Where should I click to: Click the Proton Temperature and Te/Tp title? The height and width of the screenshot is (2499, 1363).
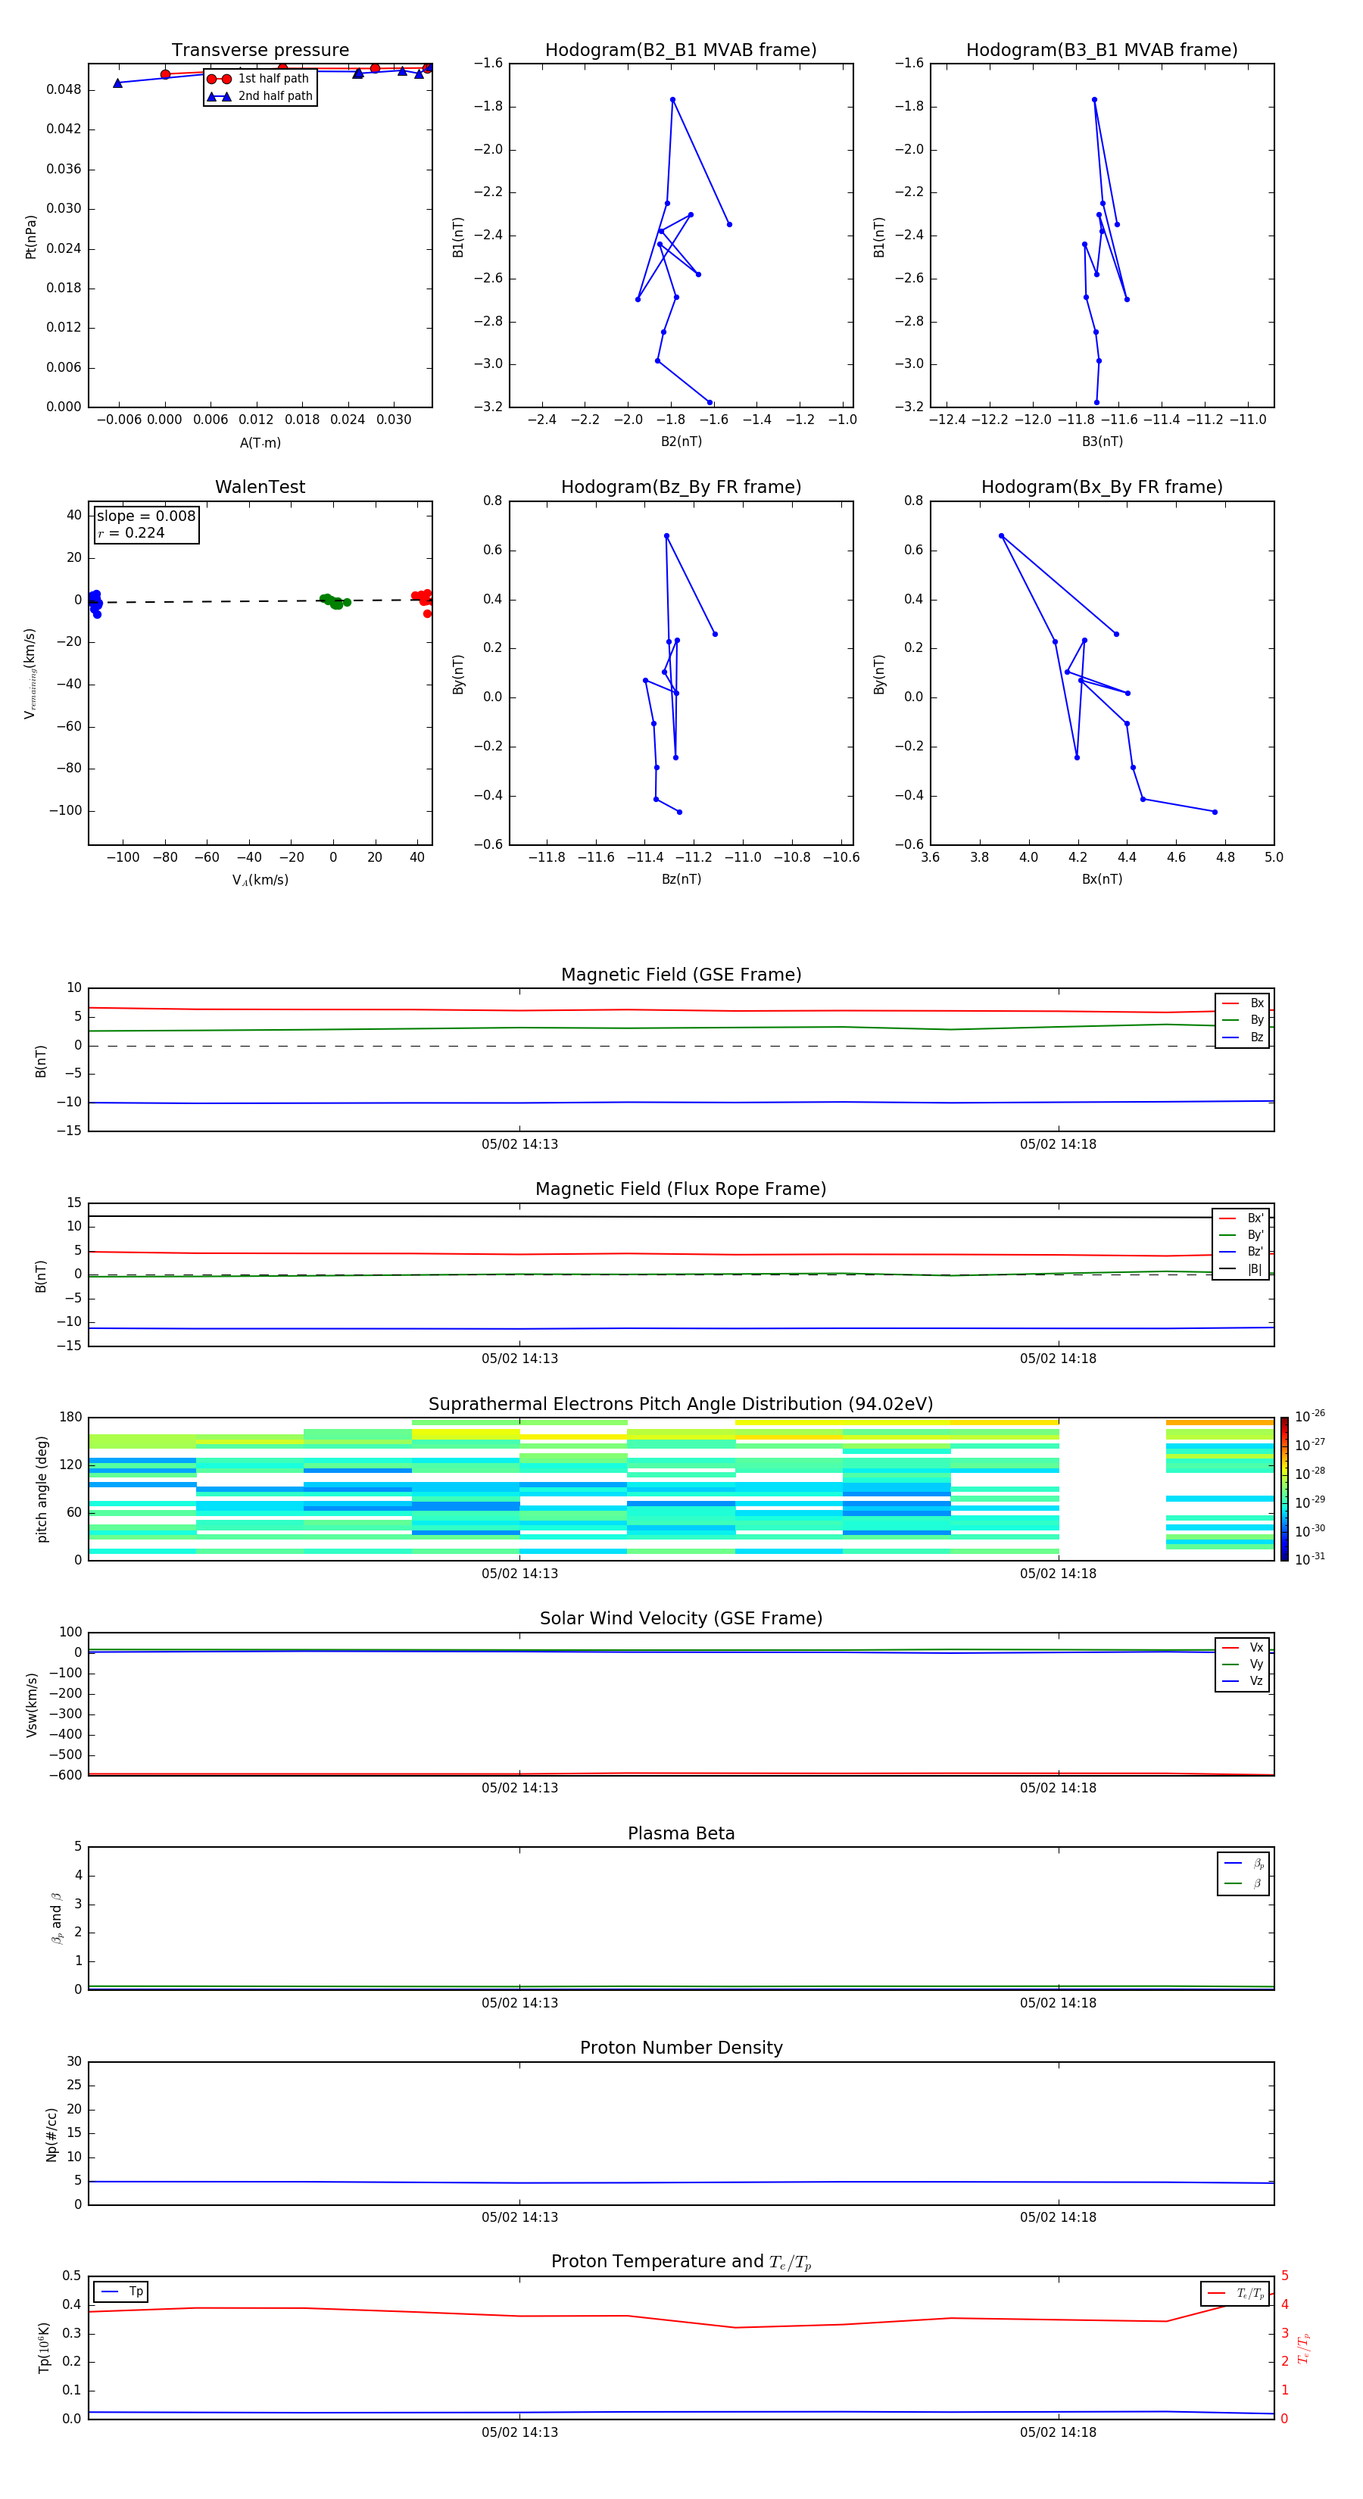(681, 2261)
